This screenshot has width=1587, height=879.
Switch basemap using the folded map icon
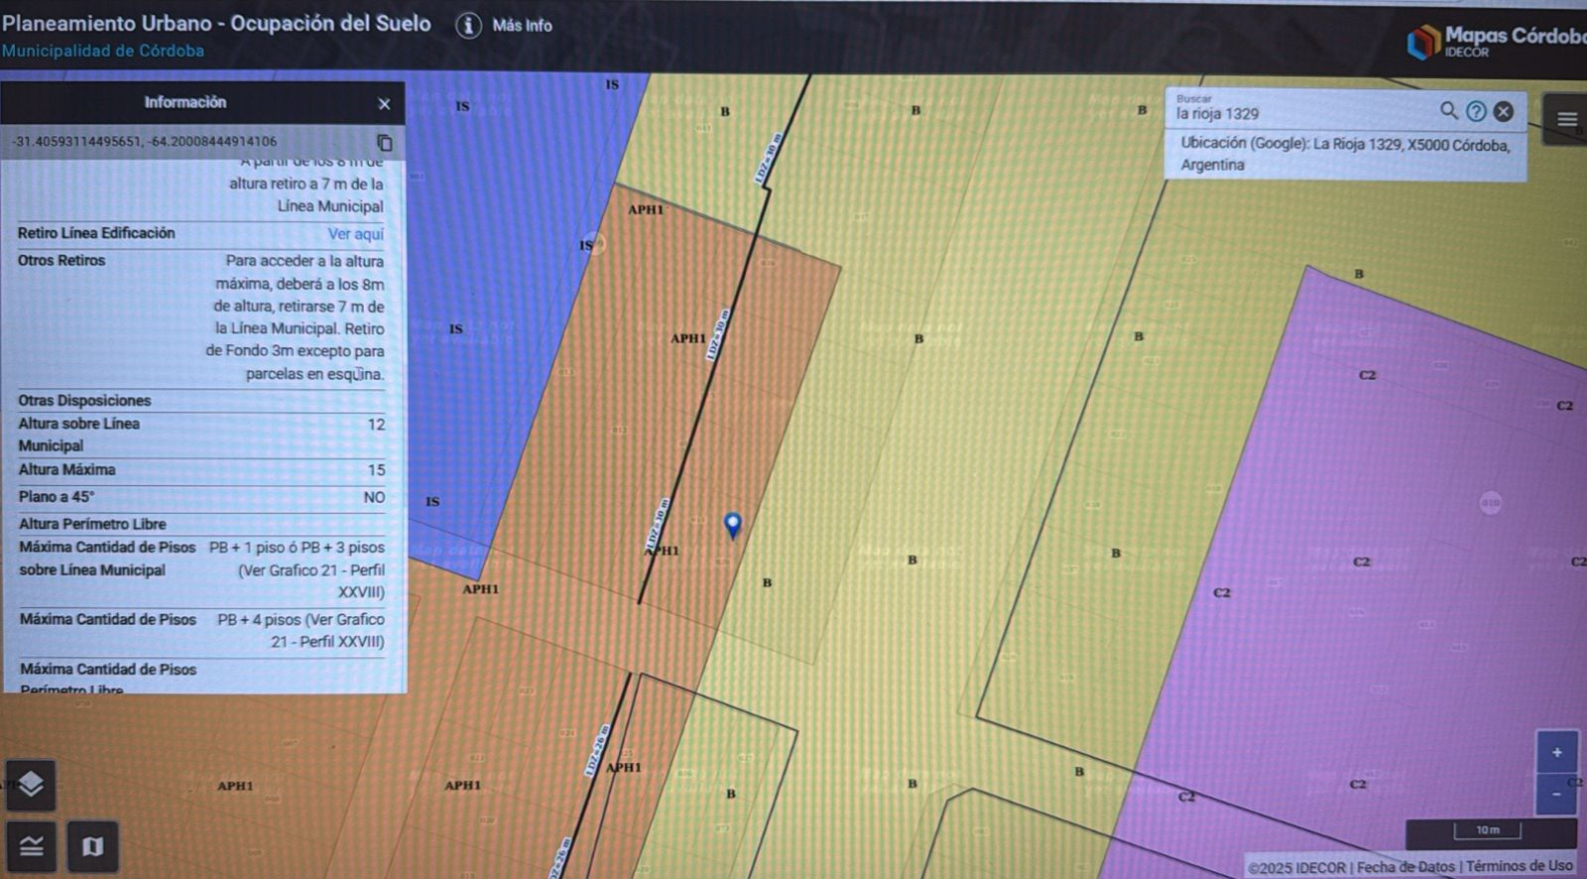(92, 846)
